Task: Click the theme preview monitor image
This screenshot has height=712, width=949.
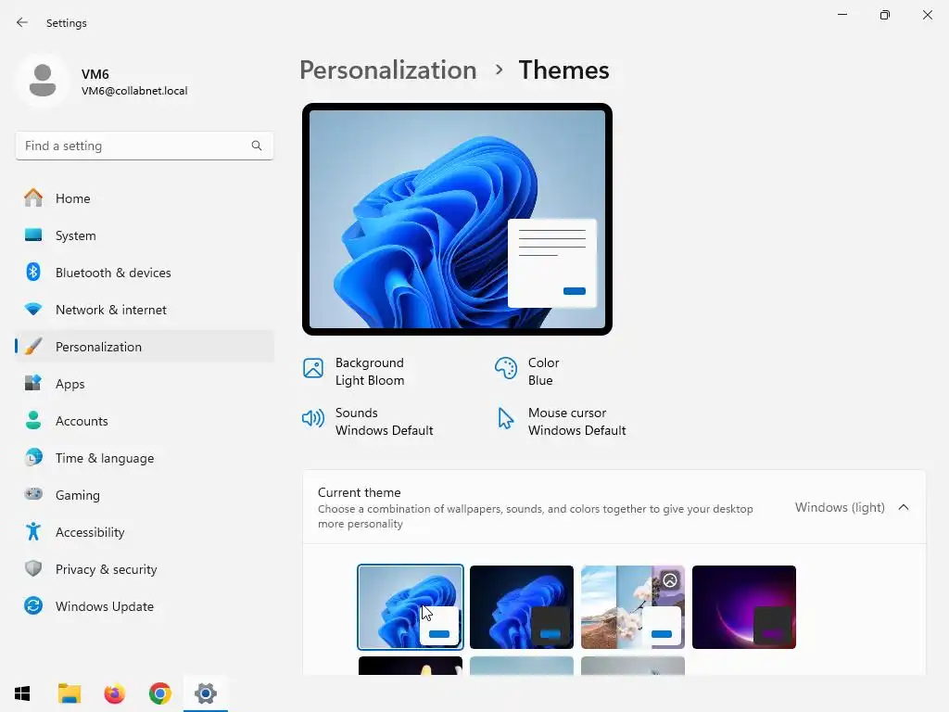Action: coord(457,219)
